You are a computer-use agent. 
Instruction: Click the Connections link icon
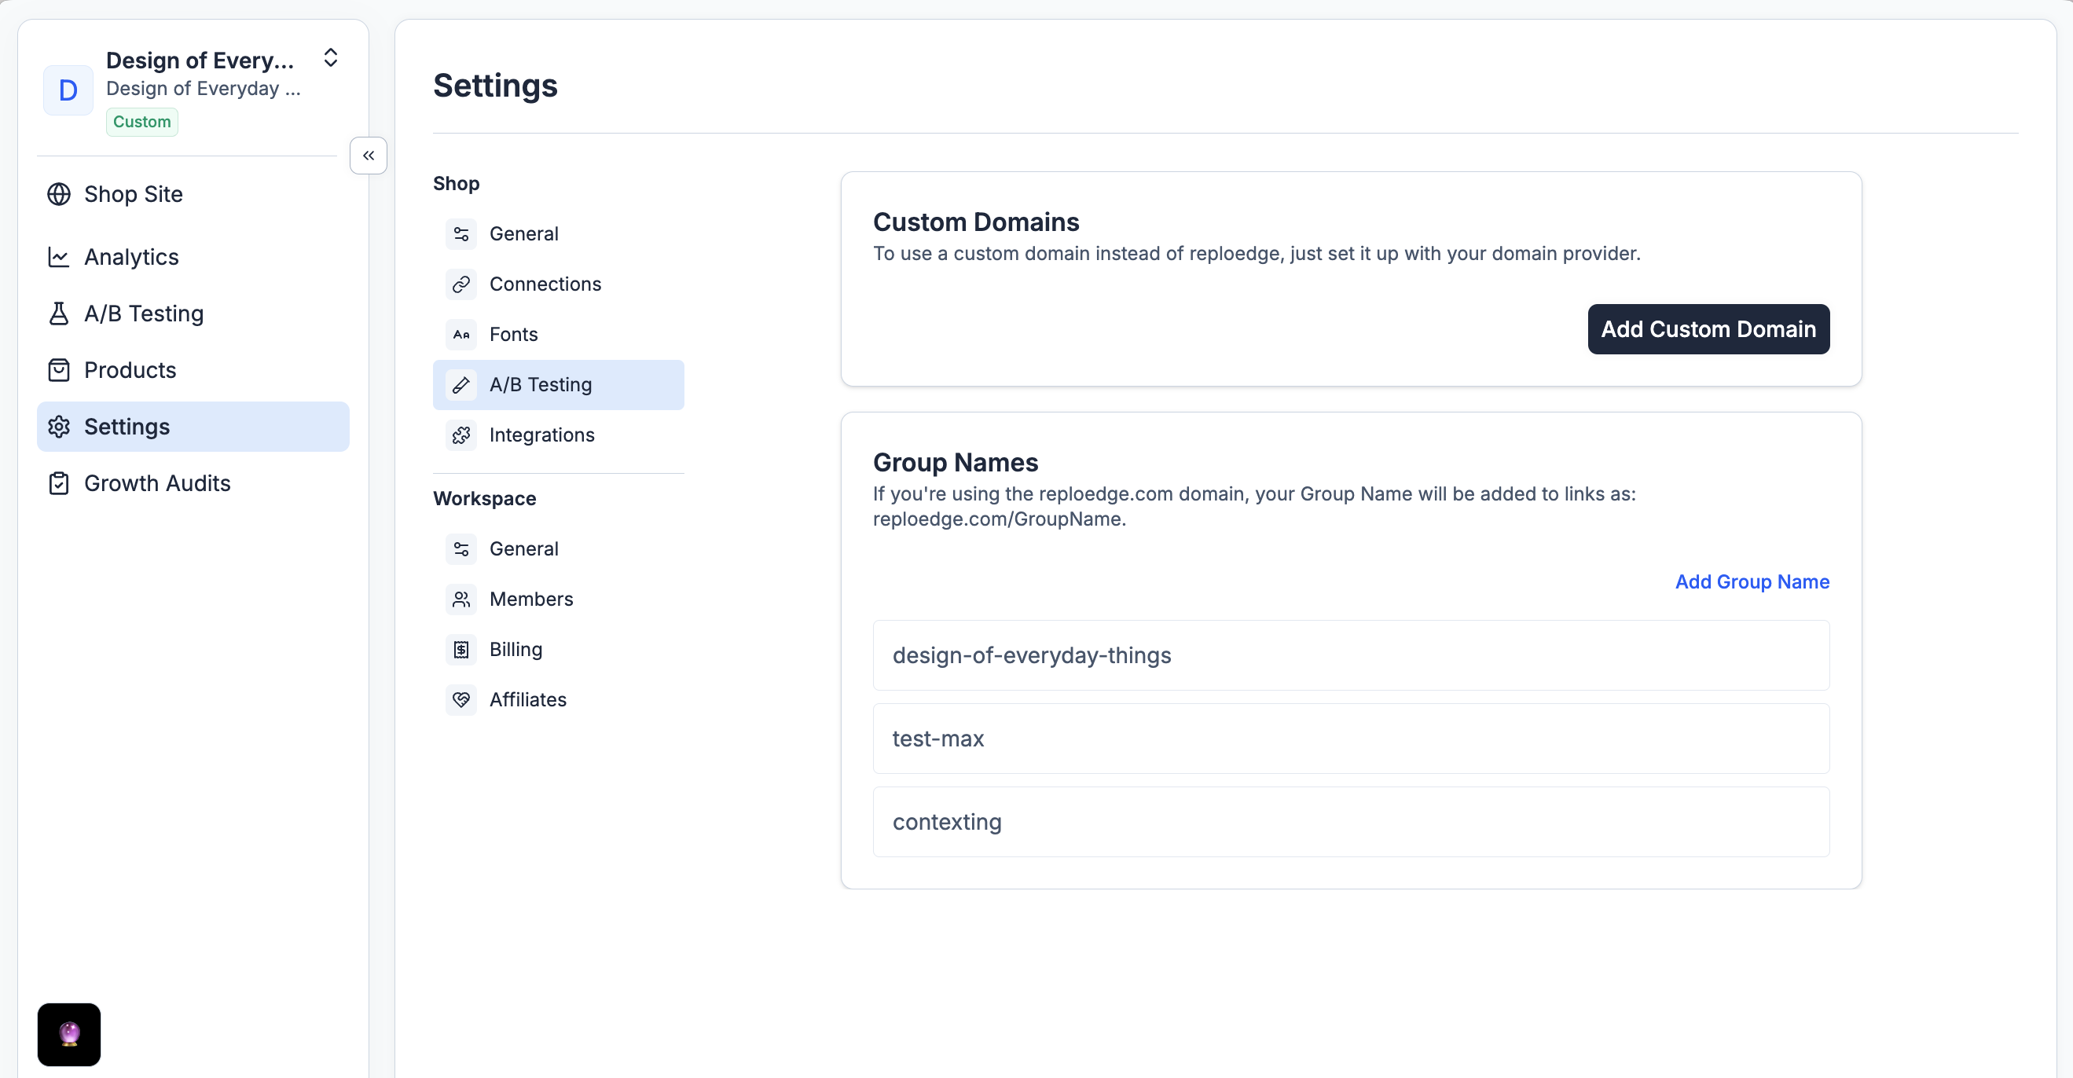[461, 284]
